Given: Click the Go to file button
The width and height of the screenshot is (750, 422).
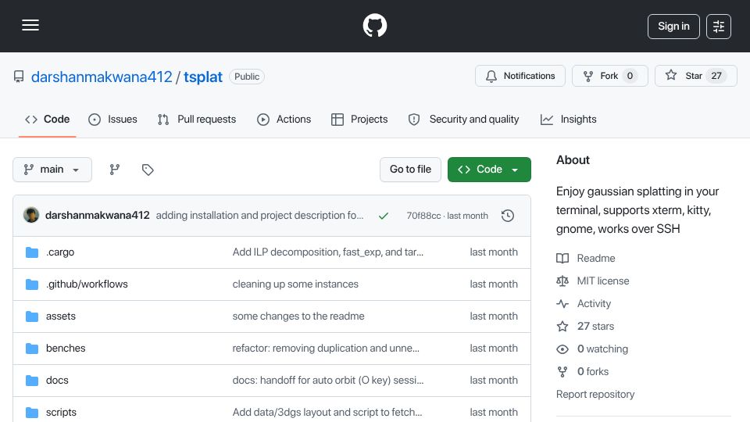Looking at the screenshot, I should coord(410,170).
